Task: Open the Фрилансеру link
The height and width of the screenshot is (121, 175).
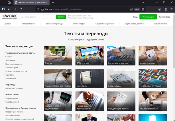Action: (x=164, y=17)
